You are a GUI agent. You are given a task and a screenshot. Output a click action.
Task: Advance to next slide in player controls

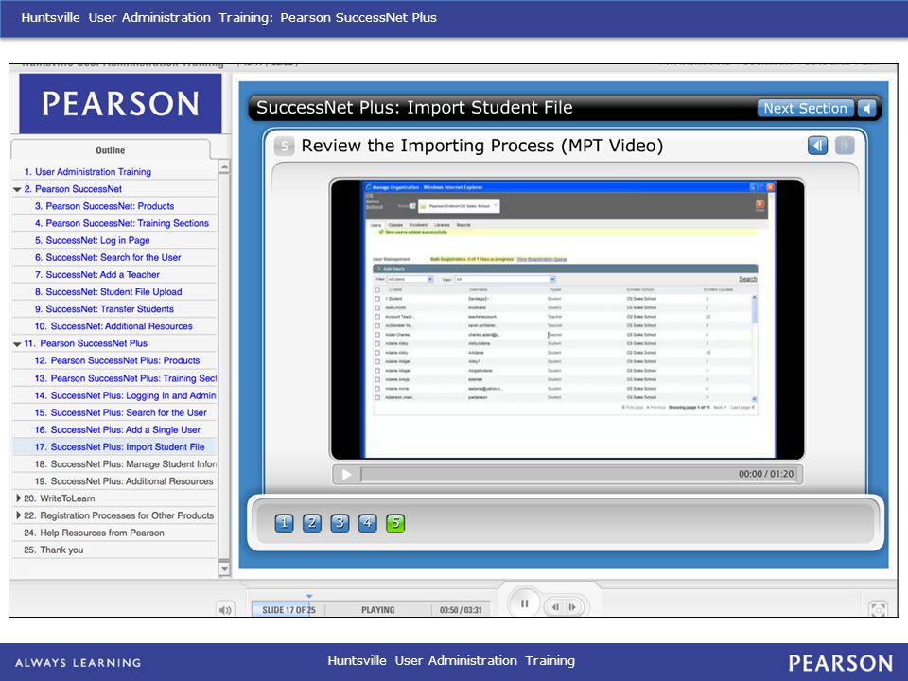pyautogui.click(x=572, y=607)
